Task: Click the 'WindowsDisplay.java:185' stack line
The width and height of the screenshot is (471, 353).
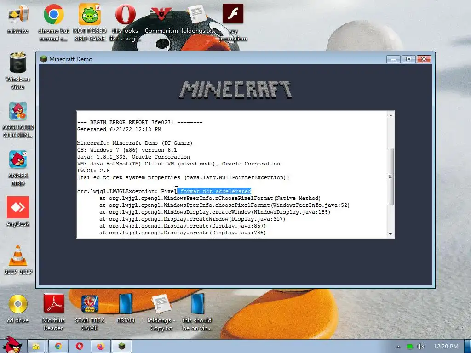Action: pyautogui.click(x=215, y=212)
